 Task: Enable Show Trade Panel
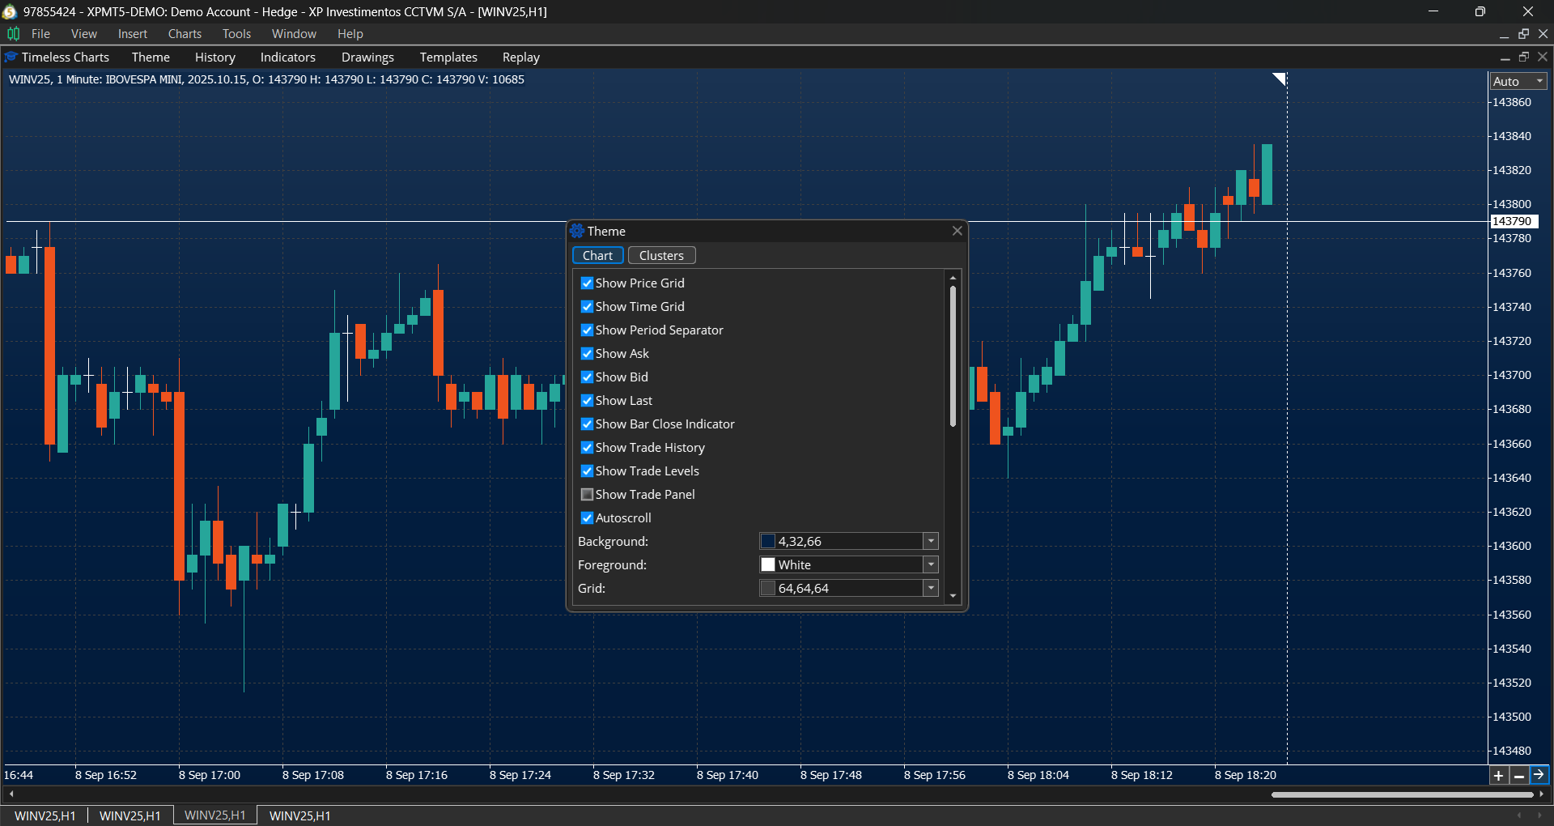[587, 494]
